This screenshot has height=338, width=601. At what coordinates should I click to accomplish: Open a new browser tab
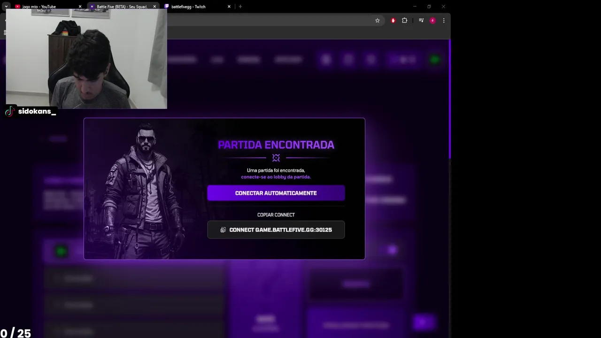[x=240, y=7]
